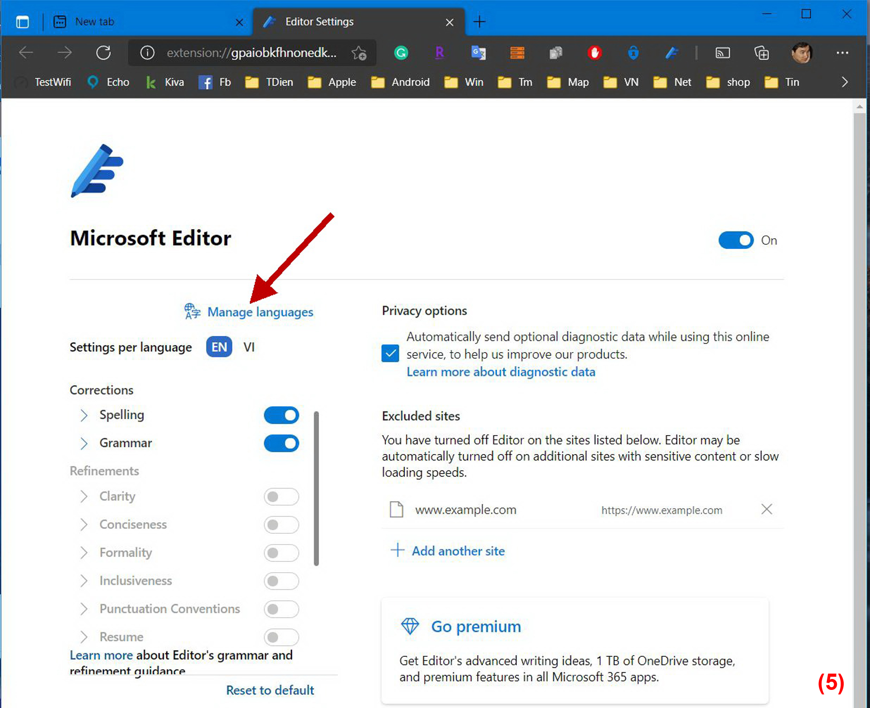This screenshot has width=870, height=708.
Task: Click the user profile avatar
Action: coord(802,53)
